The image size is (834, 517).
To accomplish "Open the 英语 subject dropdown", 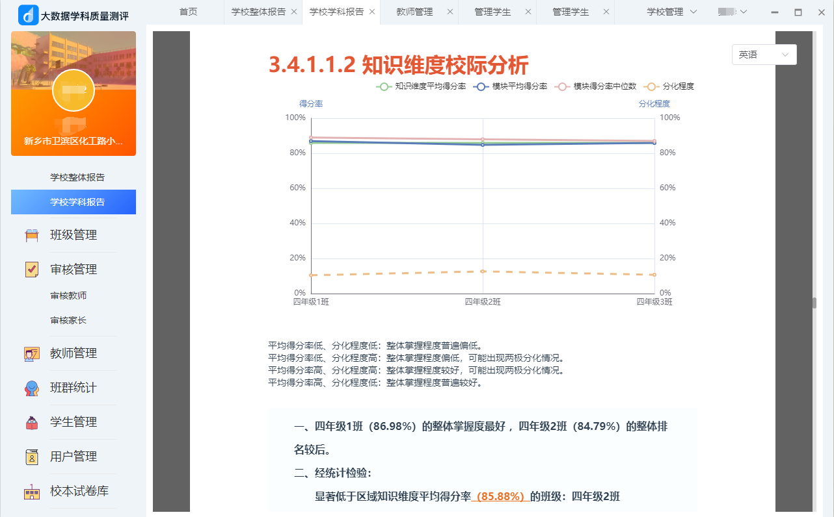I will pos(764,55).
